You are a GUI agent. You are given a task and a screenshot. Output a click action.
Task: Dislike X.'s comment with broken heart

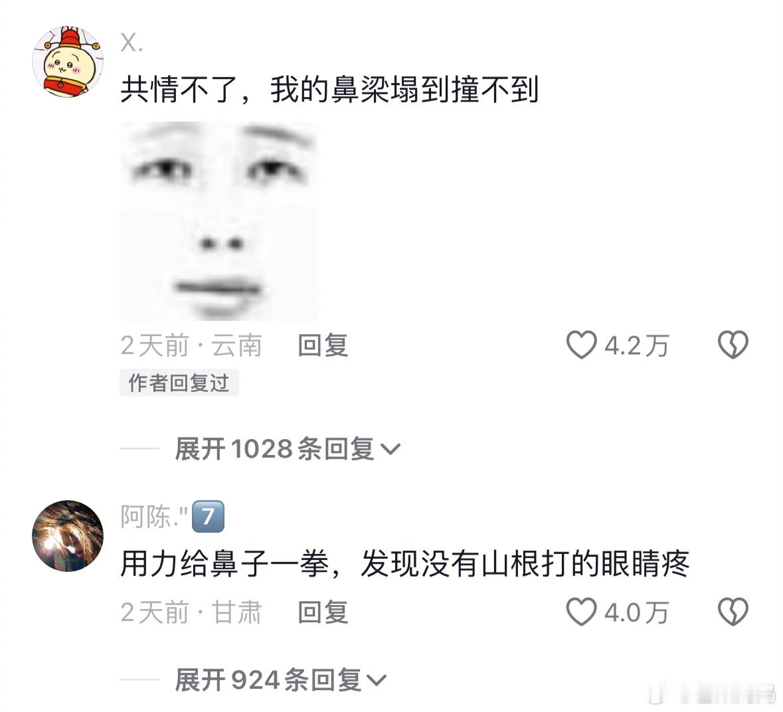(x=733, y=345)
